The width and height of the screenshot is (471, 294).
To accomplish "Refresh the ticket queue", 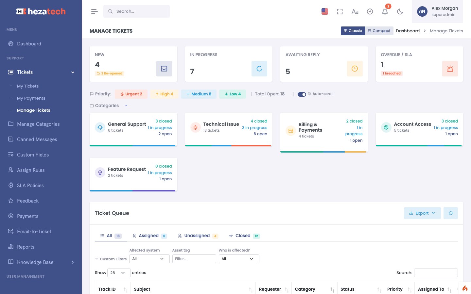I will (x=451, y=213).
